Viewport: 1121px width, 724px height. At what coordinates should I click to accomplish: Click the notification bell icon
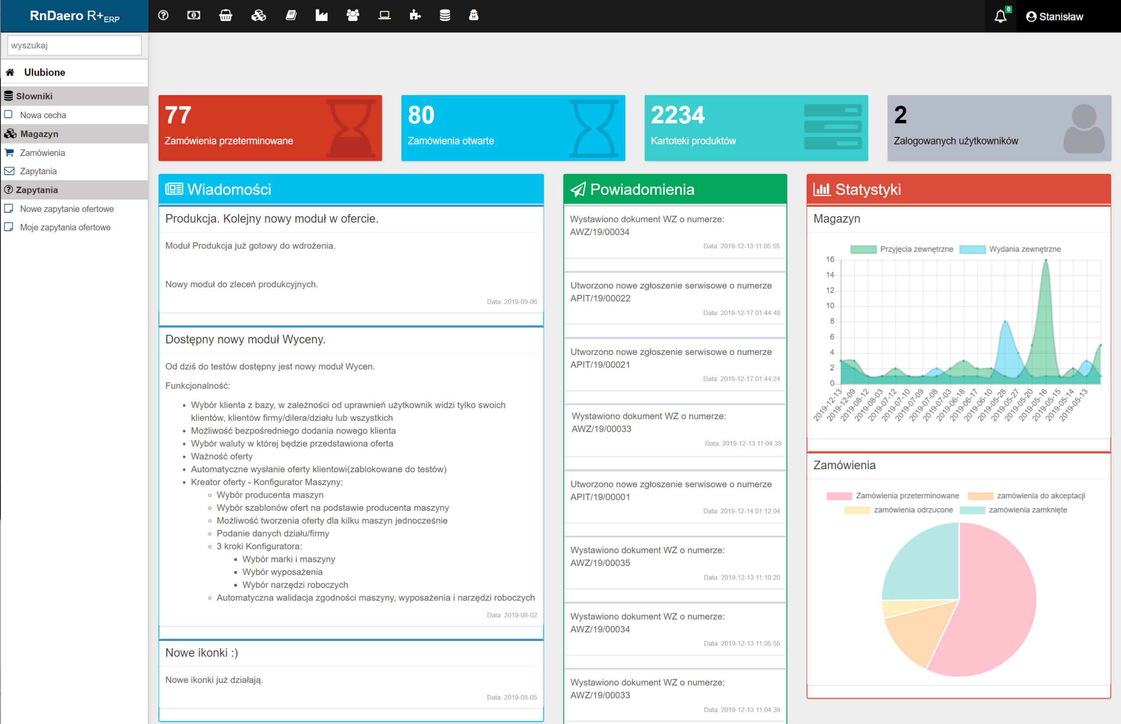(x=1001, y=17)
